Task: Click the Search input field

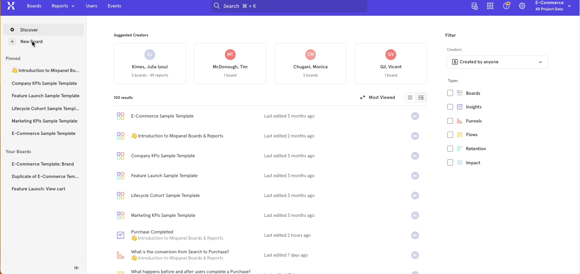Action: point(289,6)
